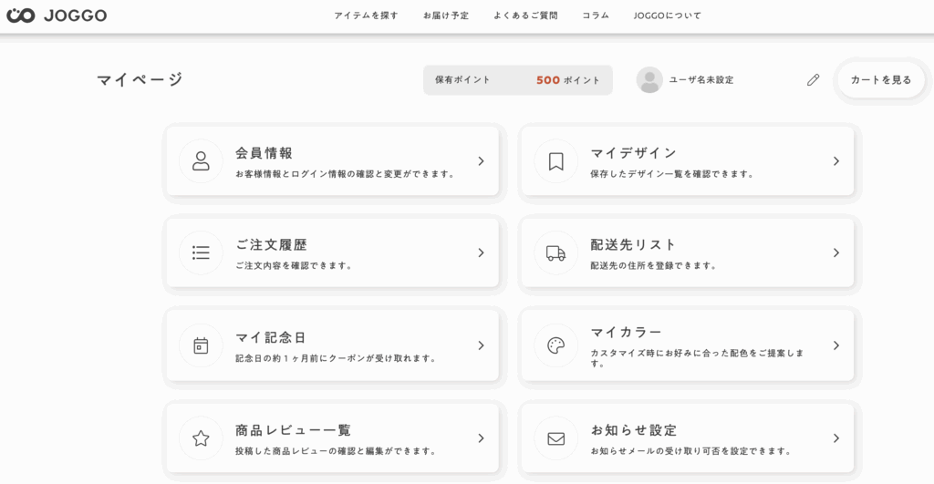Click the list icon for ご注文履歴

tap(201, 252)
